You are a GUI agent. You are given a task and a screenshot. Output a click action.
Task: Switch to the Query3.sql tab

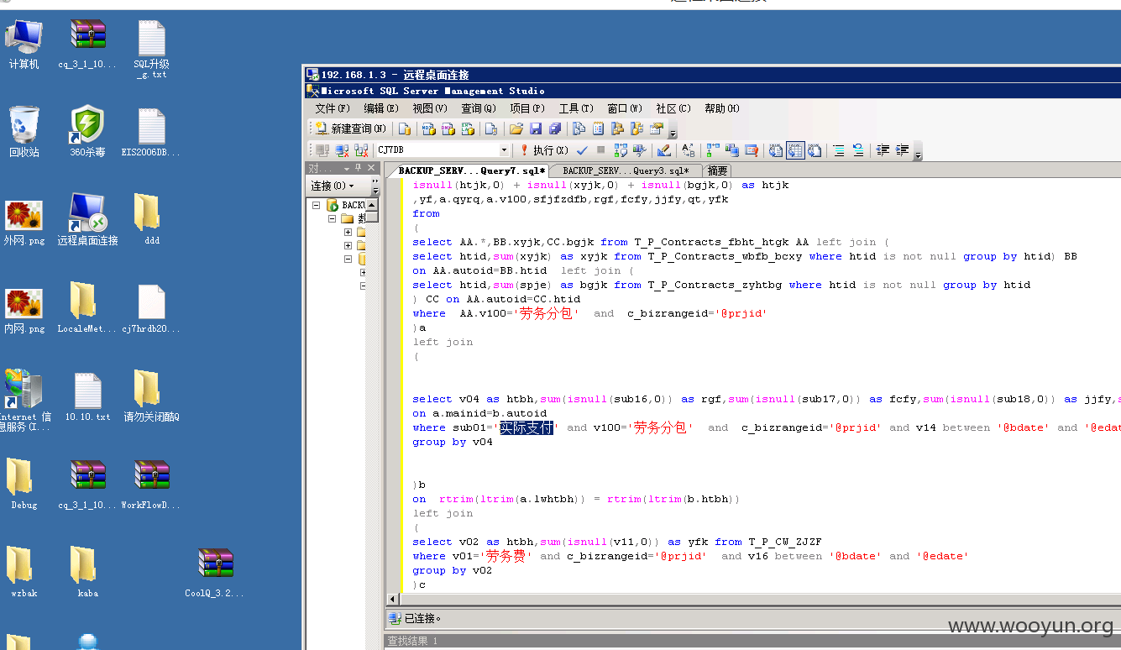(625, 170)
